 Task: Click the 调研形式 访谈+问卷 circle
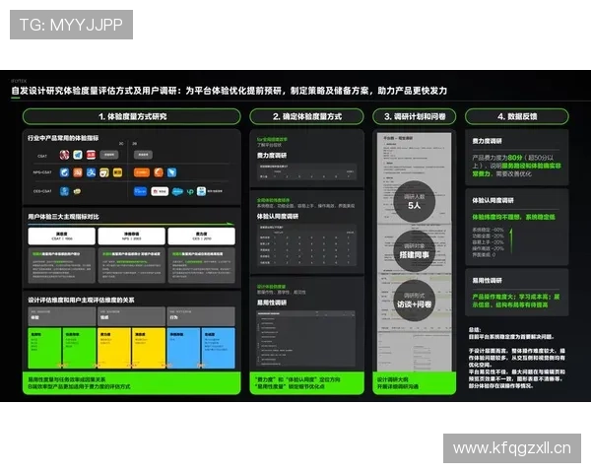(415, 301)
